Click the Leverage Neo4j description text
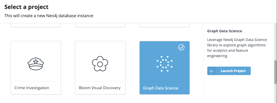Viewport: 277px width, 103px height. (237, 48)
